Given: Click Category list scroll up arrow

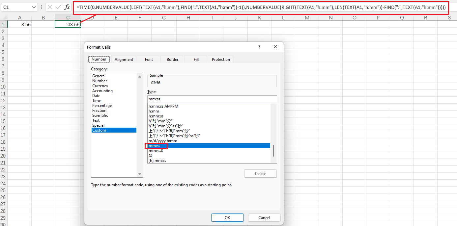Looking at the screenshot, I should coord(140,76).
